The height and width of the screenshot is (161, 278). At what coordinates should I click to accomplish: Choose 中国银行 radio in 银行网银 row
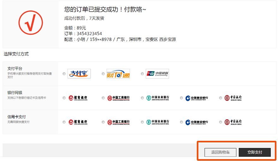tap(221, 98)
